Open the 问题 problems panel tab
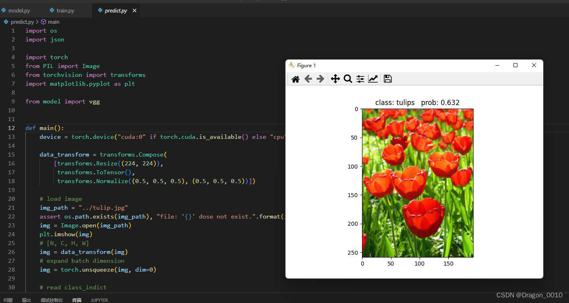This screenshot has width=569, height=303. click(x=8, y=300)
